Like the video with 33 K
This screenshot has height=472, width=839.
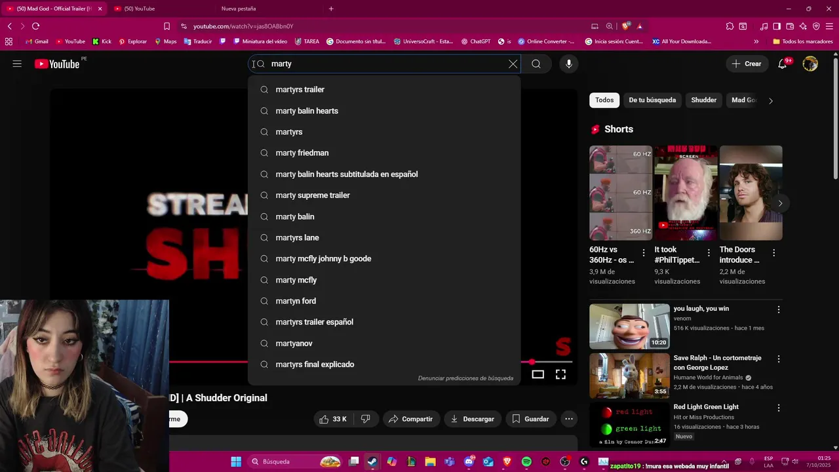point(333,419)
